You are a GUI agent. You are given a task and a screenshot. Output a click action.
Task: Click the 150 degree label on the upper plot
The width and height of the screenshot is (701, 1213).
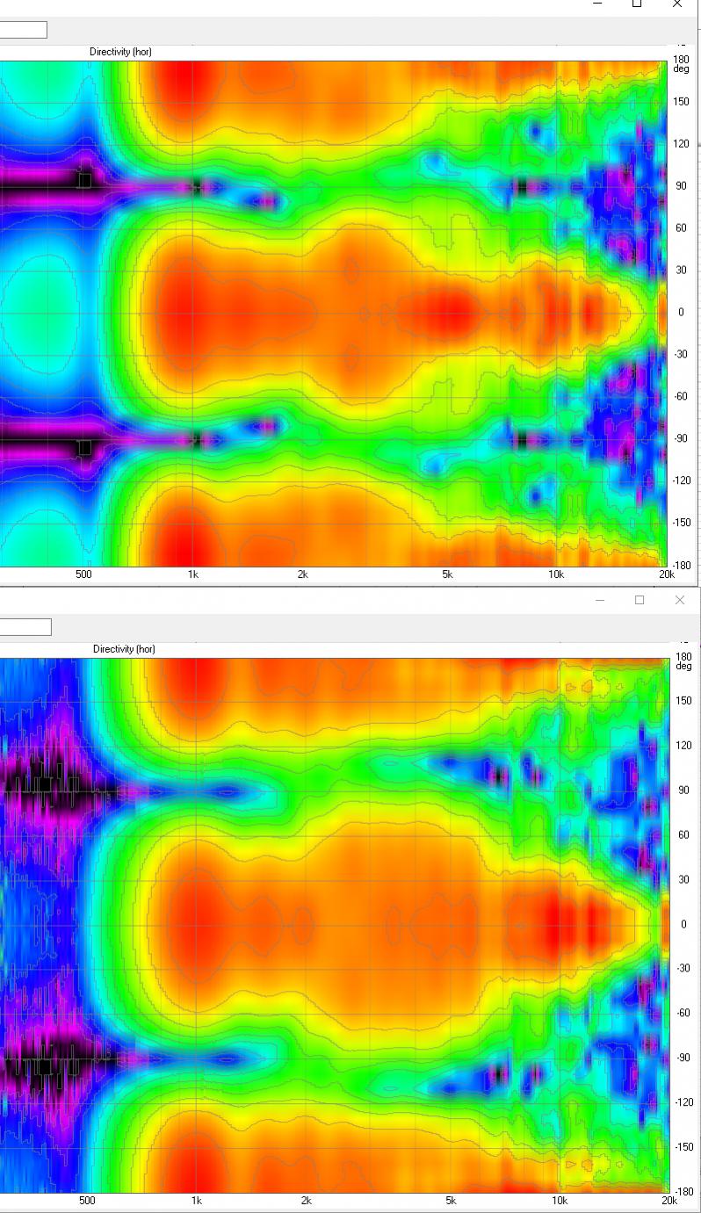[682, 102]
